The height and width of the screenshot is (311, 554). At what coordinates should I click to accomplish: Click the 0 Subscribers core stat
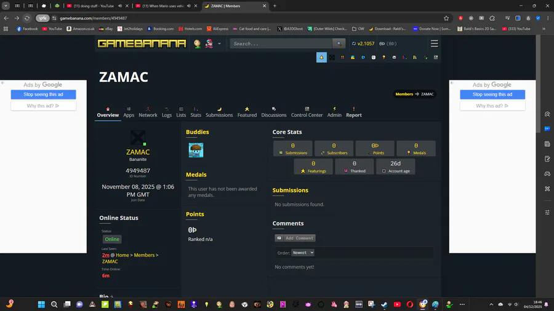[334, 149]
